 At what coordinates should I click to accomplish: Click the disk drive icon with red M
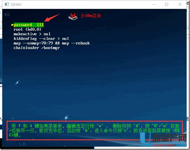pos(73,16)
